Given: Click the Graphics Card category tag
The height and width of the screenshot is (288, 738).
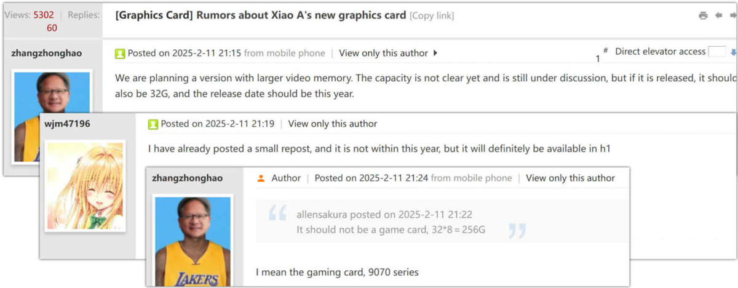Looking at the screenshot, I should (154, 15).
